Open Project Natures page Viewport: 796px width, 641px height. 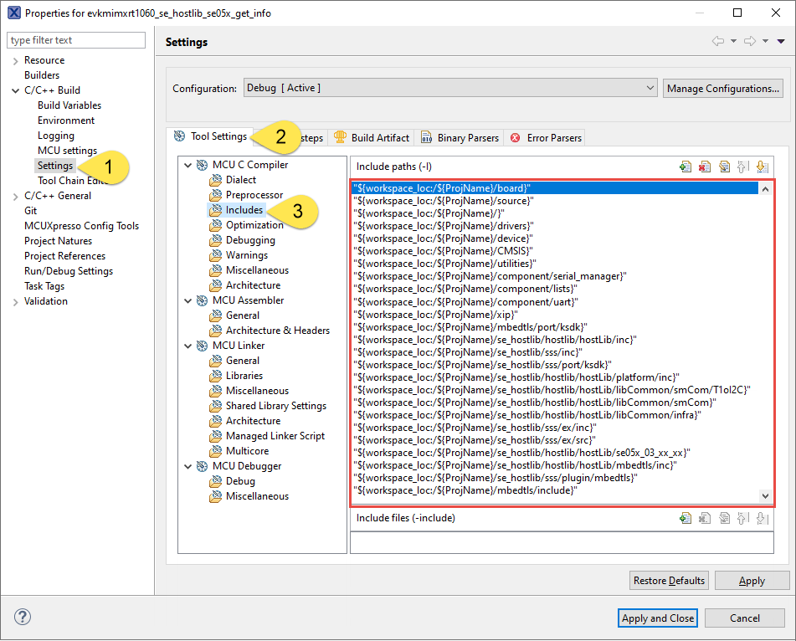58,241
